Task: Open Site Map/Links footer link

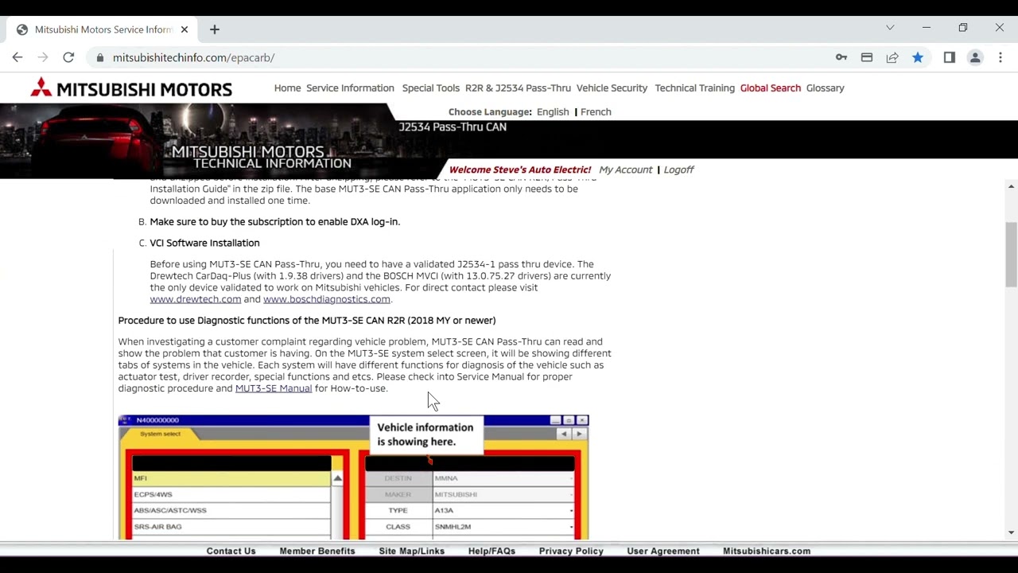Action: [x=411, y=551]
